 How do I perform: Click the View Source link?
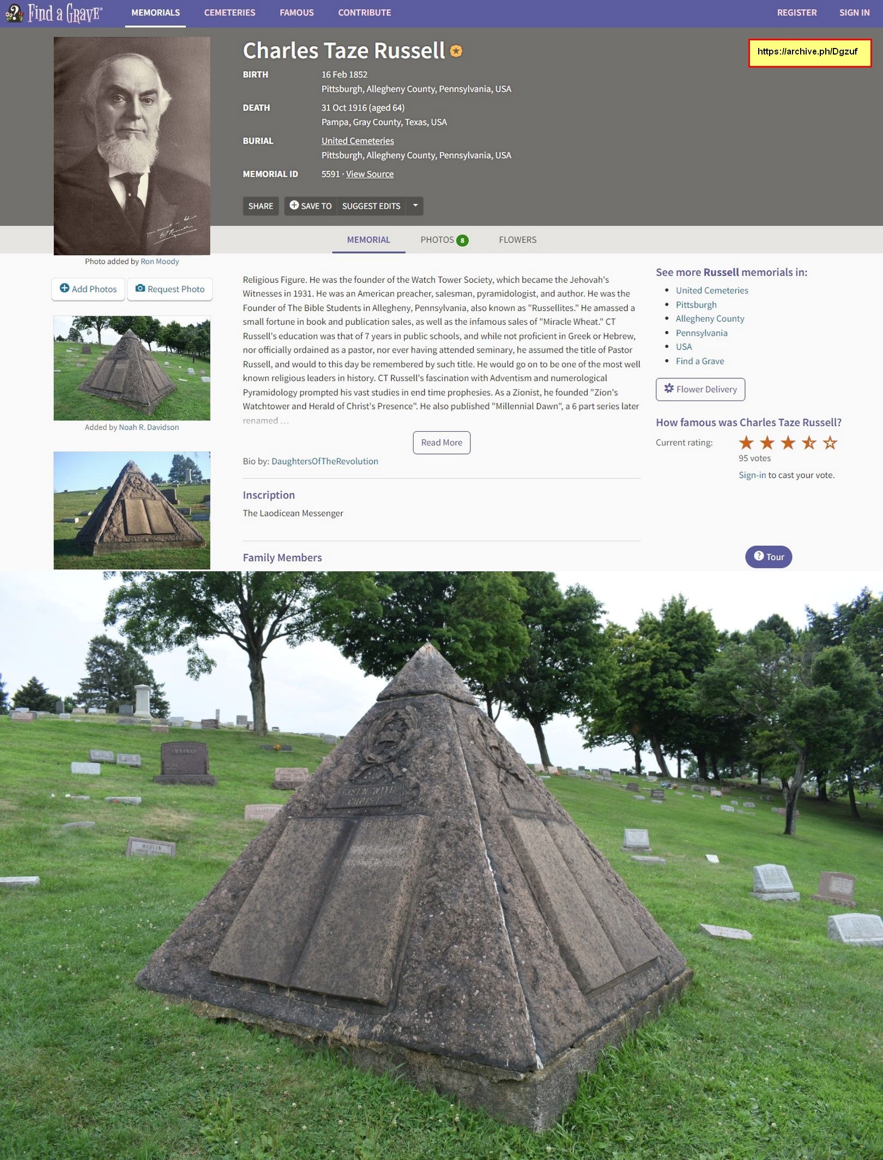pos(370,174)
